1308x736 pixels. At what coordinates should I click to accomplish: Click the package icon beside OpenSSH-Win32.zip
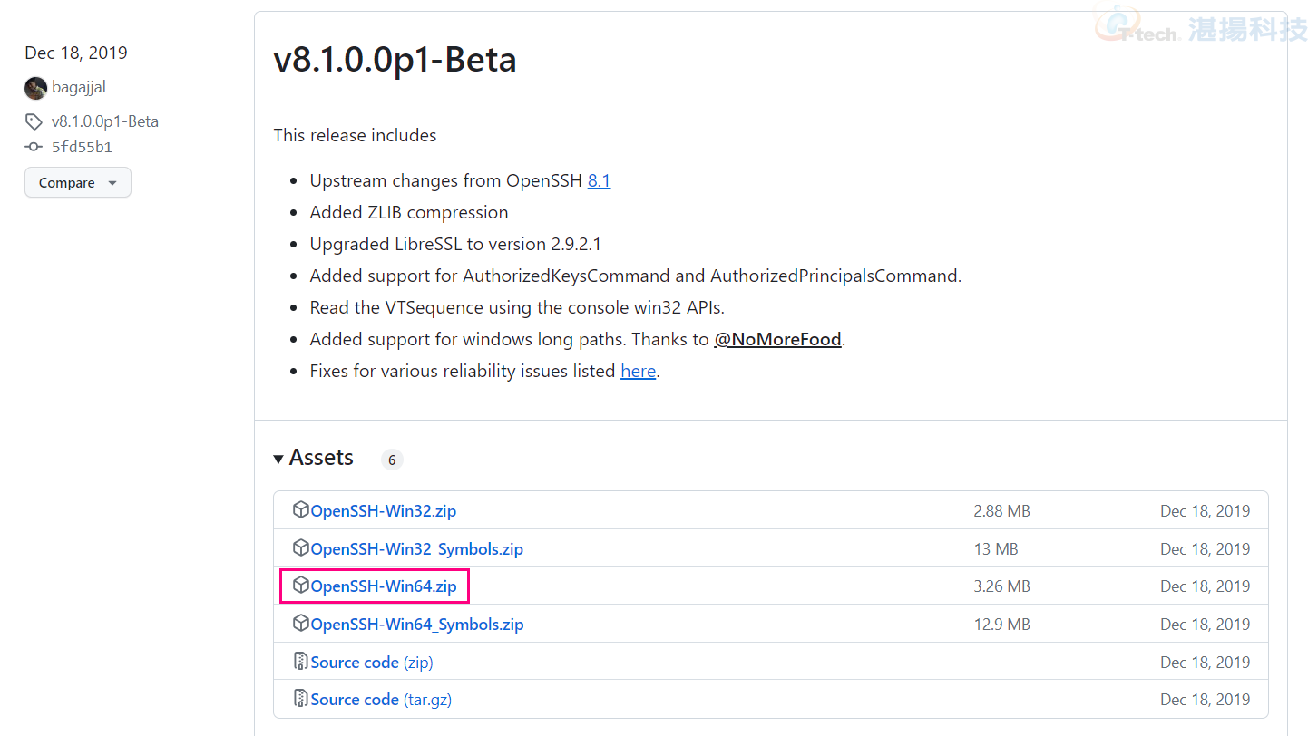tap(301, 510)
